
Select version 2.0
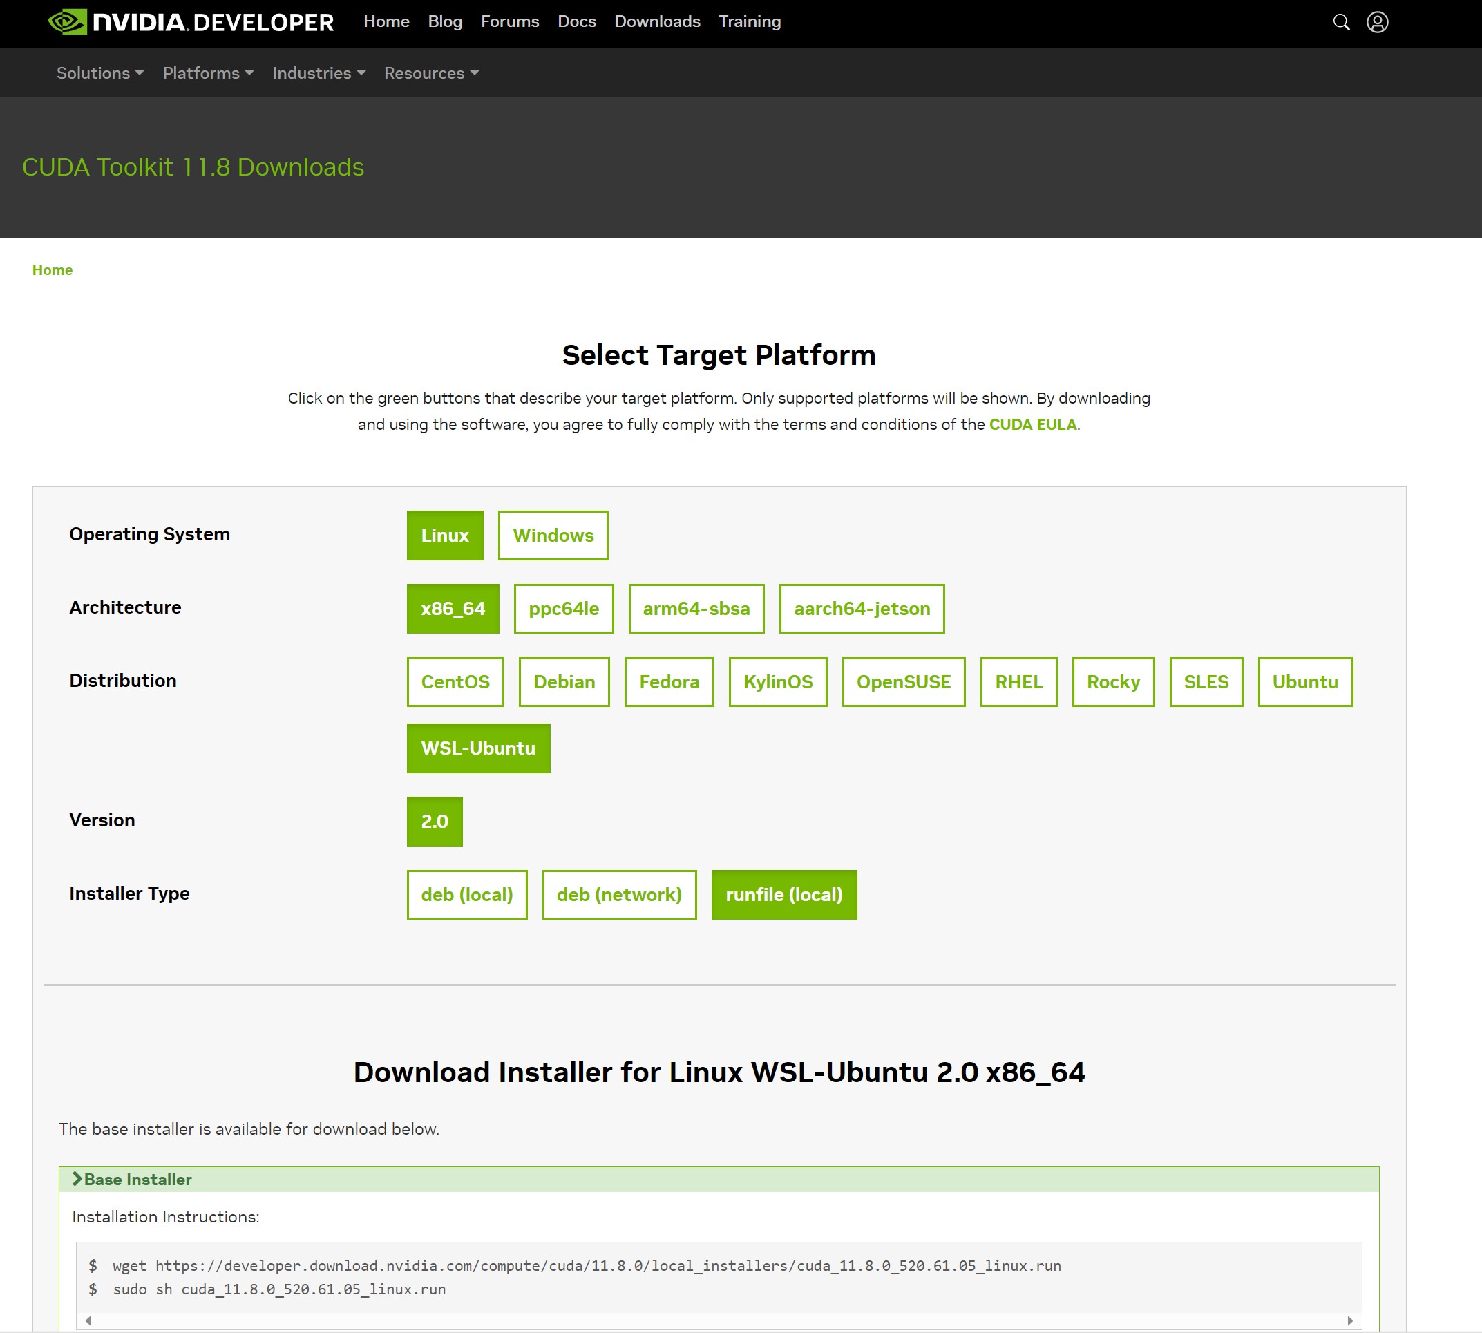point(434,822)
